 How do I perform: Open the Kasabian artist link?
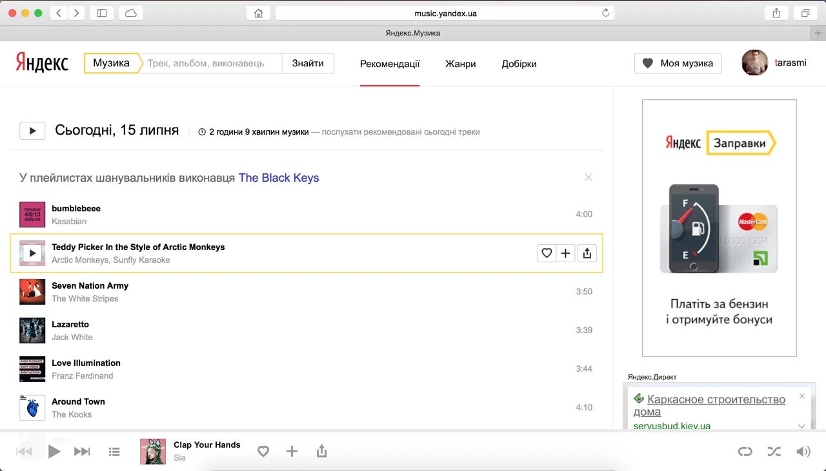(69, 221)
